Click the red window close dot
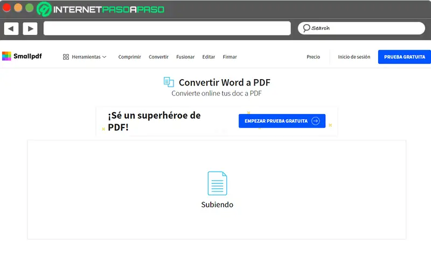This screenshot has width=431, height=269. coord(6,8)
